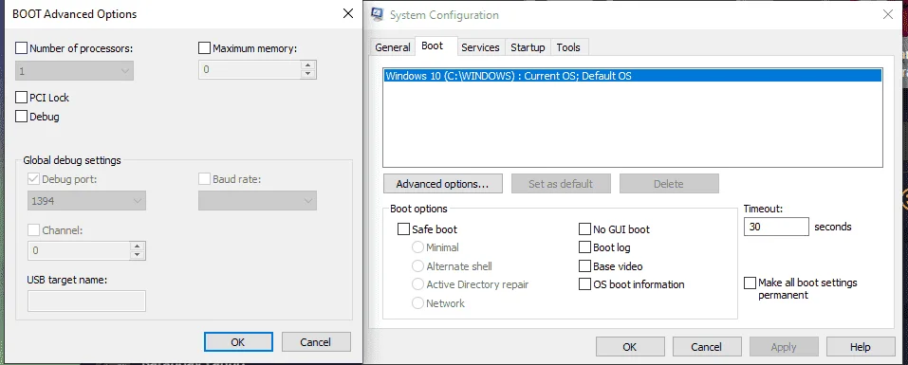Switch to the Tools tab
The width and height of the screenshot is (908, 365).
(x=568, y=47)
